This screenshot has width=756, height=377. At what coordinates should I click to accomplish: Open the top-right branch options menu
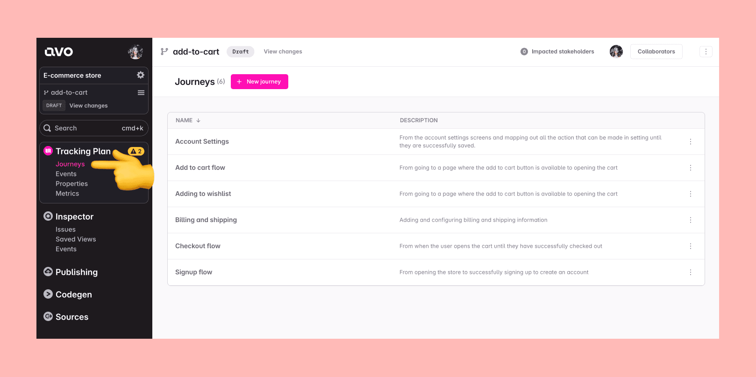tap(706, 52)
